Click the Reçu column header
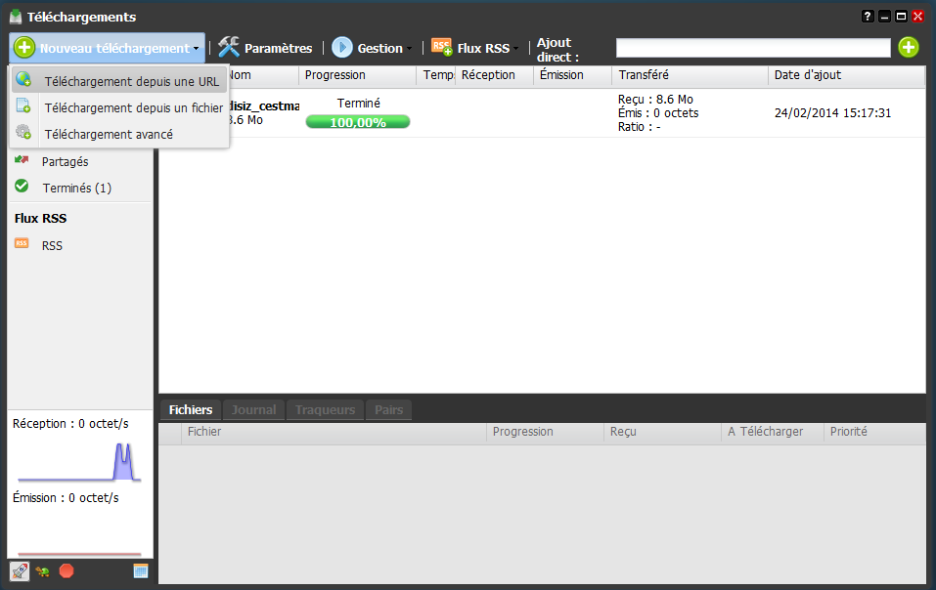This screenshot has width=936, height=590. (662, 432)
